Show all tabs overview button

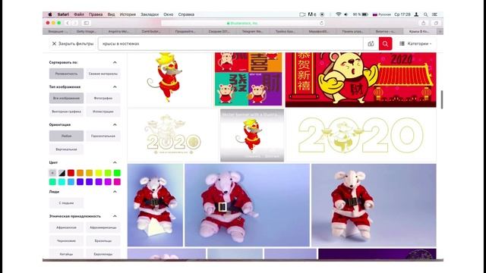pyautogui.click(x=436, y=23)
